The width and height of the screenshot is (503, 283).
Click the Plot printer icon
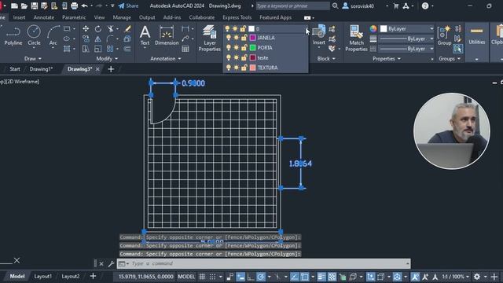74,6
